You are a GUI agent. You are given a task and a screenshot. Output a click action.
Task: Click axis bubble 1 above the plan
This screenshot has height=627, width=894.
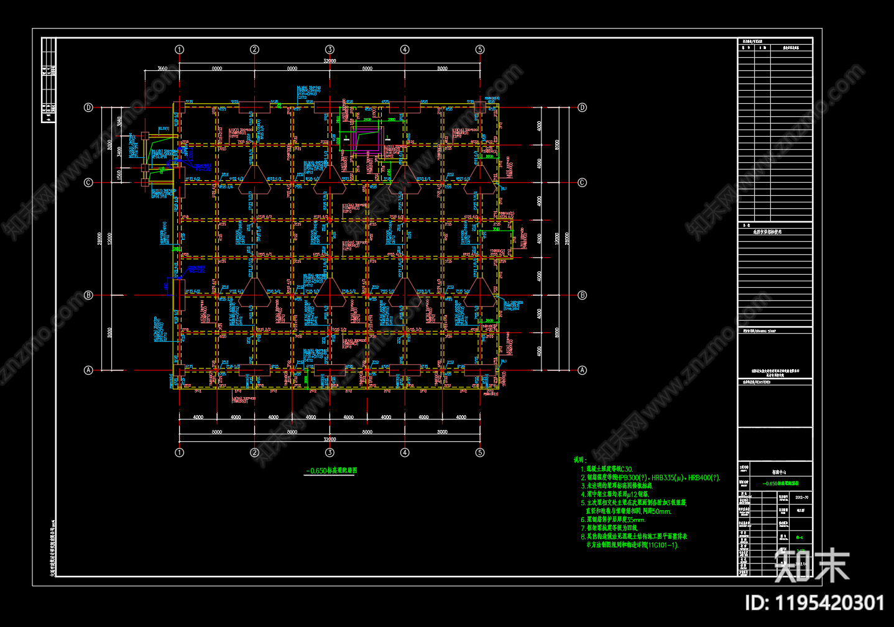(x=180, y=50)
